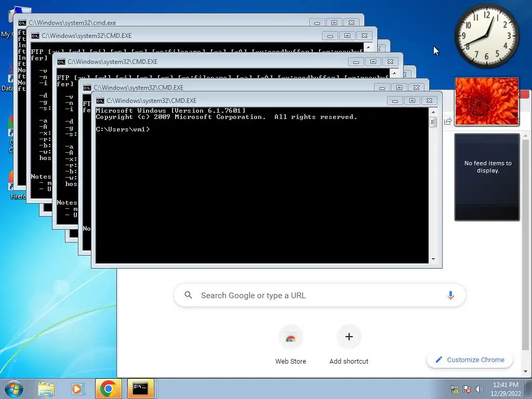Open the rearmost cmd.exe window's system menu icon
Screen dimensions: 532x399
pyautogui.click(x=22, y=23)
